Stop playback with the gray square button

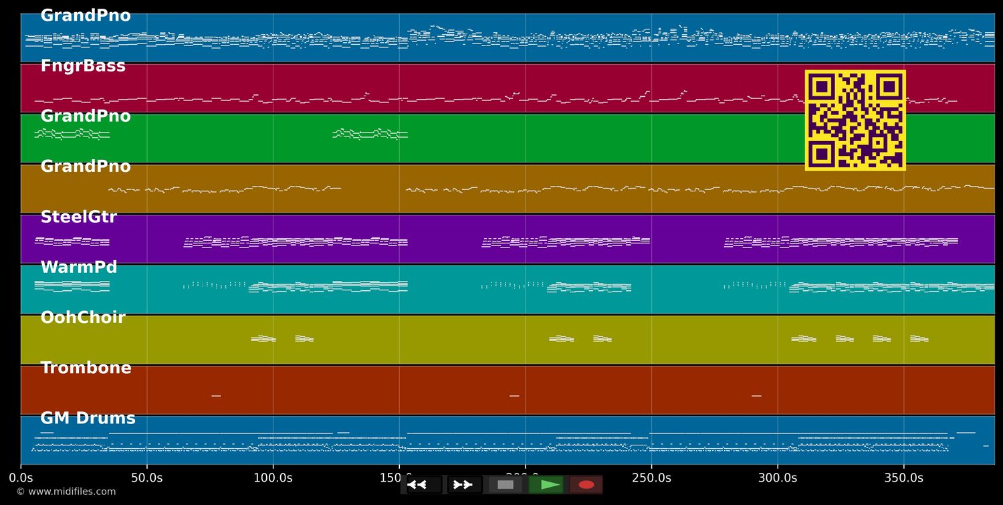tap(505, 485)
